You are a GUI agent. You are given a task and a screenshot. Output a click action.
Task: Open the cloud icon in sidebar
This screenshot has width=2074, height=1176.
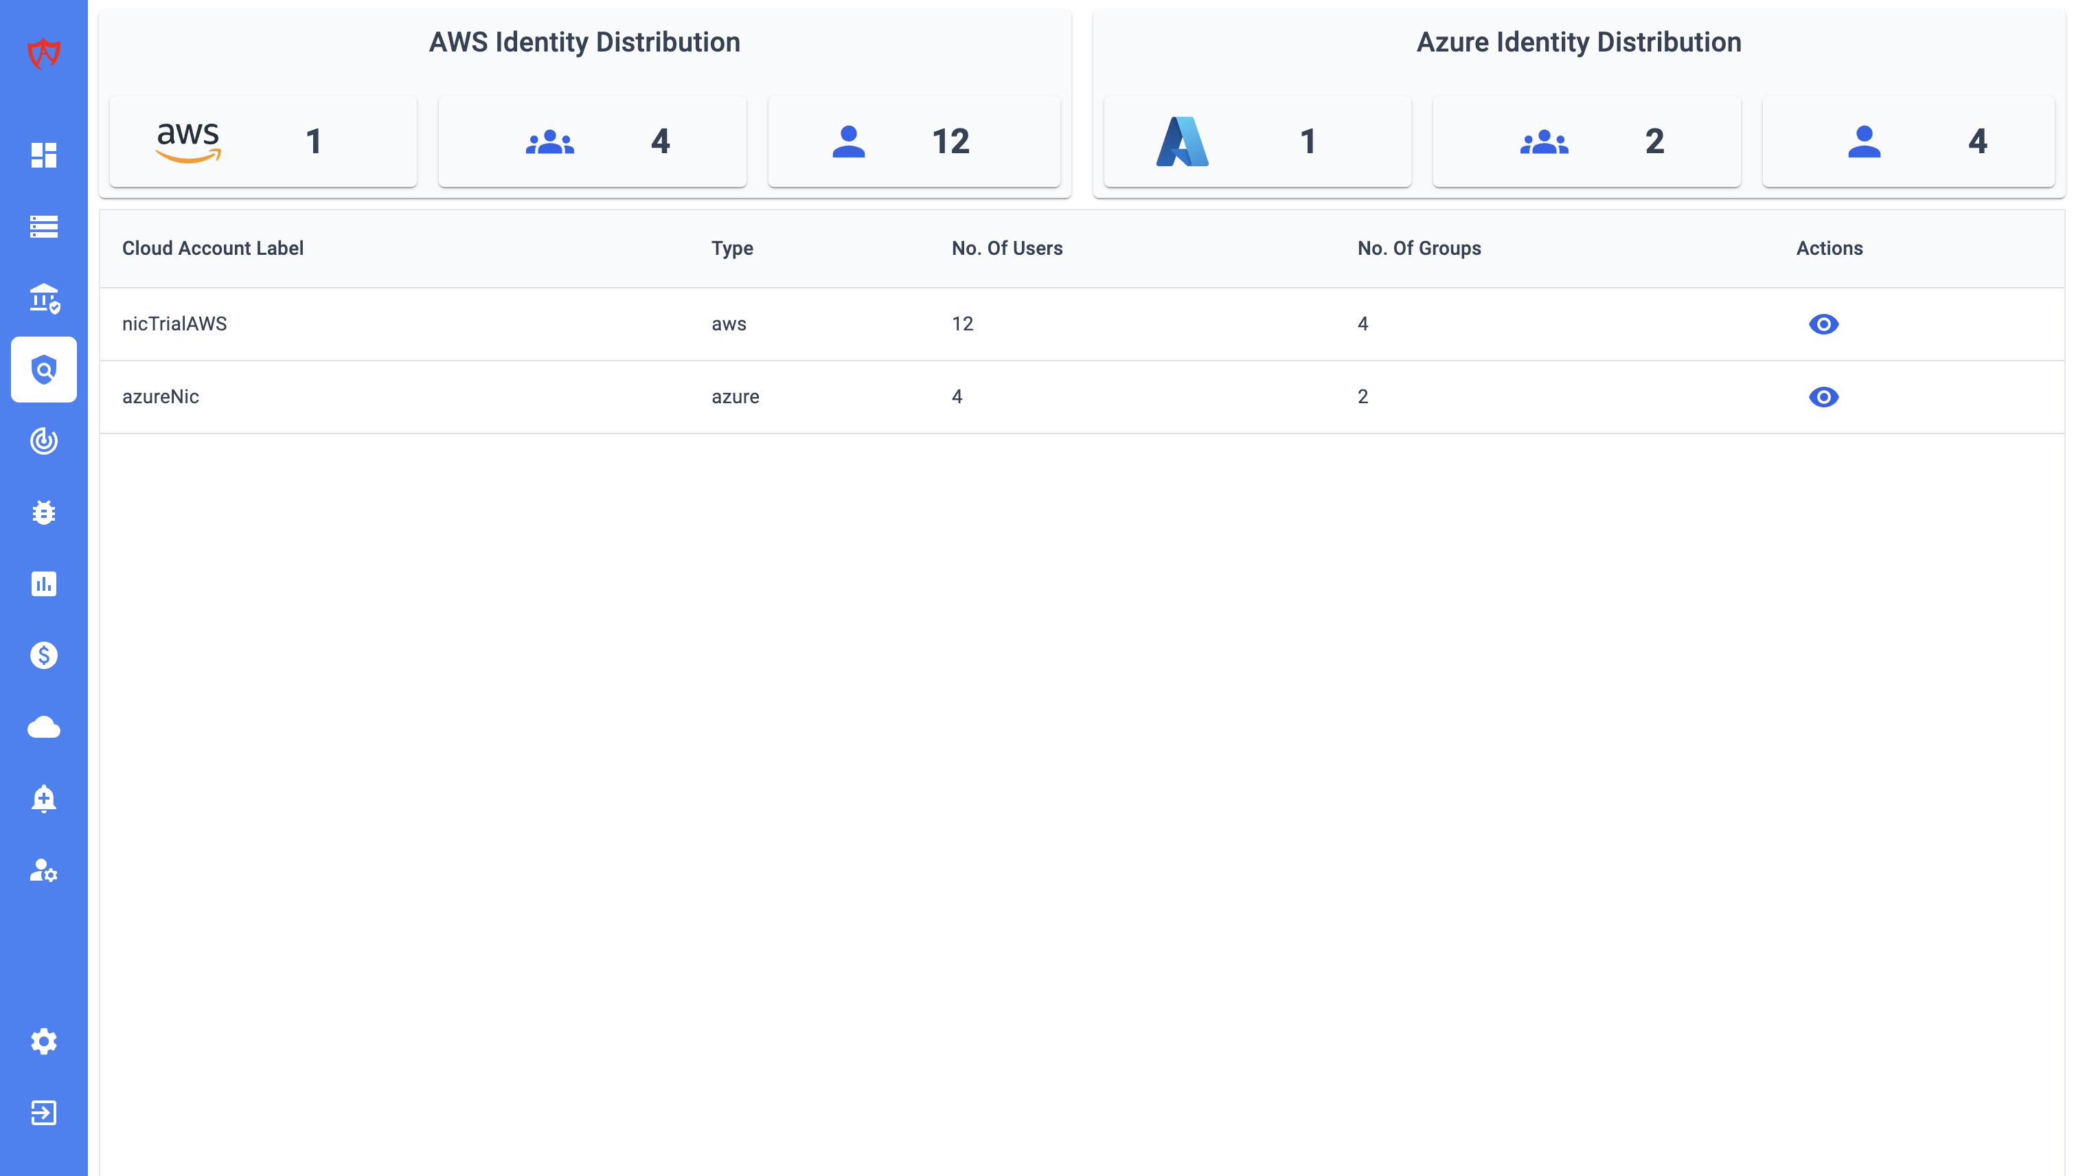click(43, 727)
